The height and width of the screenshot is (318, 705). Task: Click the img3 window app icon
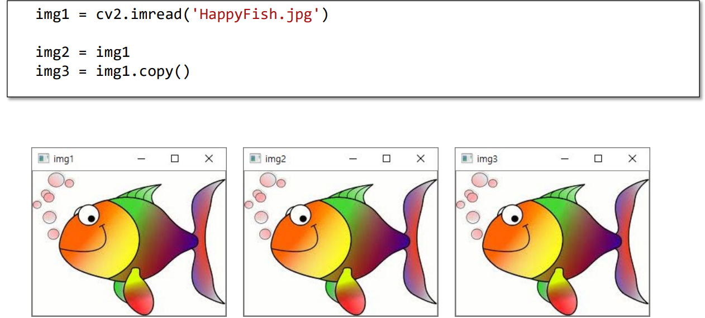(x=467, y=159)
